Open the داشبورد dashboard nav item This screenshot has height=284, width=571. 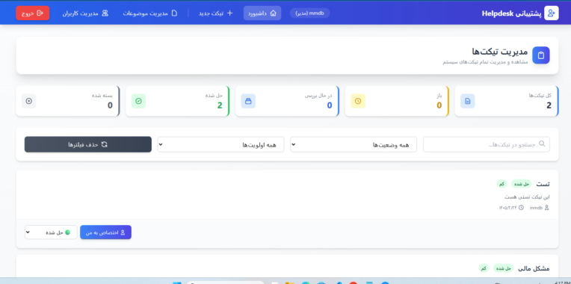[x=262, y=13]
